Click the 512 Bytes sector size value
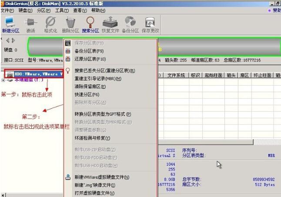 (x=265, y=184)
